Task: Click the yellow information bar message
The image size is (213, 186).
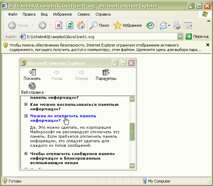Action: [x=104, y=47]
